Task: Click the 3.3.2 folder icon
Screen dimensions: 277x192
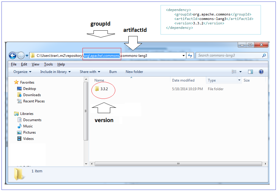Action: point(97,89)
